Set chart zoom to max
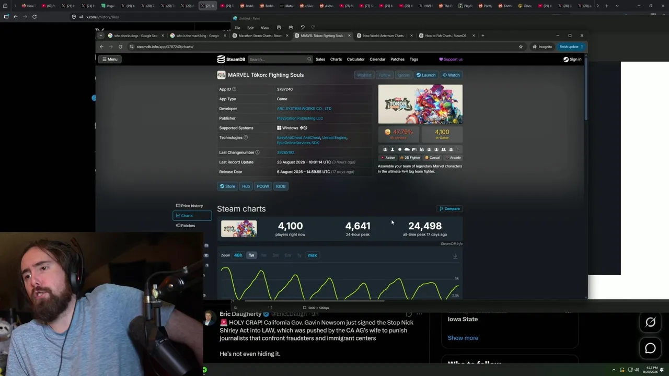 pos(313,255)
